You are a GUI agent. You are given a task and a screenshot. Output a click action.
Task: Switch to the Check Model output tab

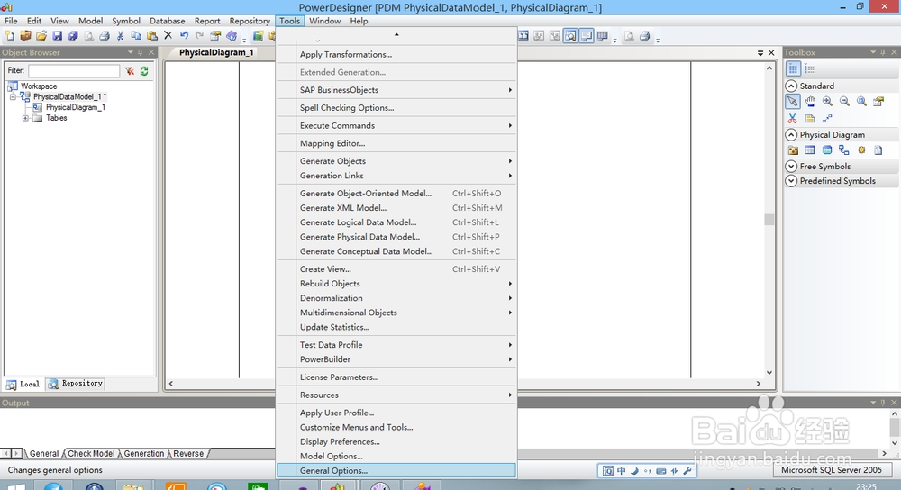pos(91,453)
